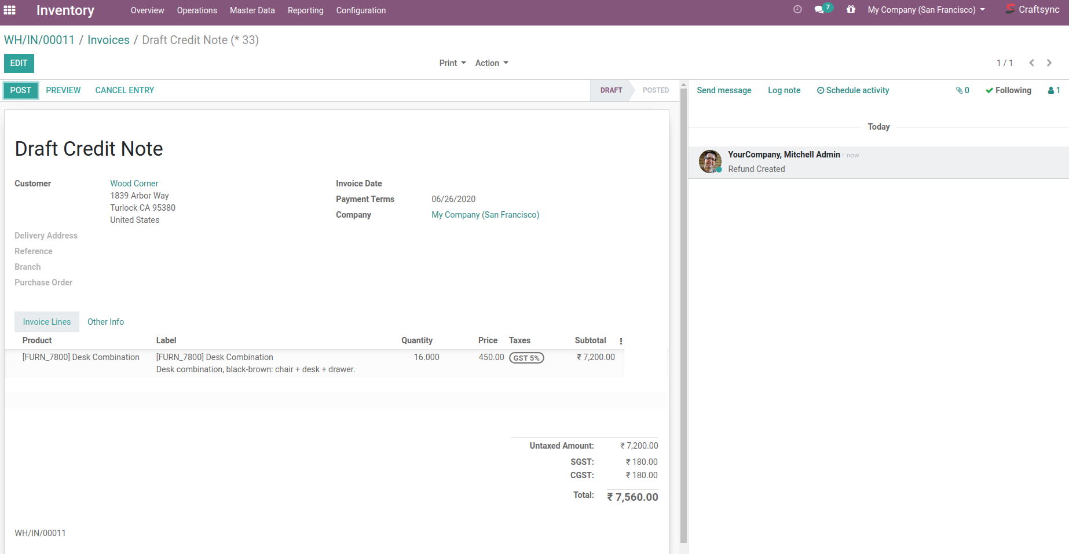
Task: Open the attachments paperclip counter
Action: click(x=962, y=90)
